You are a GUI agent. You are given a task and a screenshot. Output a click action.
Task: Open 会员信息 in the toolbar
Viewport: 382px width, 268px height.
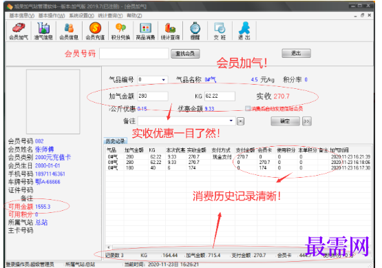(69, 31)
